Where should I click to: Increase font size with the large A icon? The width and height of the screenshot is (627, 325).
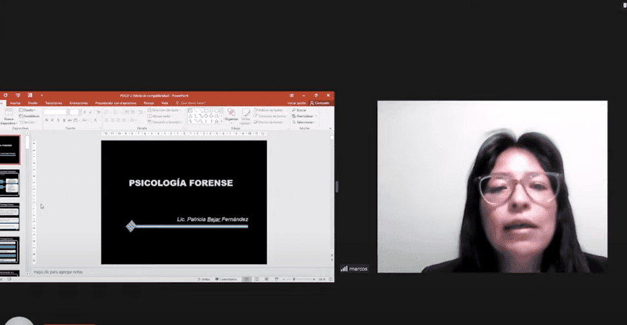(85, 112)
